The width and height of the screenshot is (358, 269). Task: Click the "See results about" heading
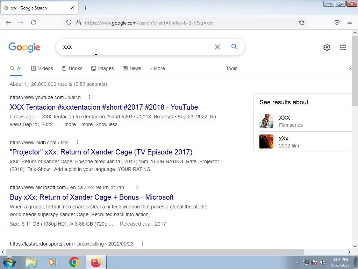pyautogui.click(x=284, y=102)
